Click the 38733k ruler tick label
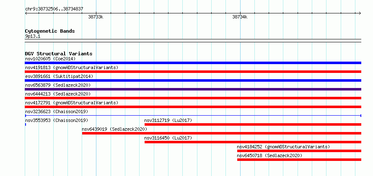 point(96,17)
